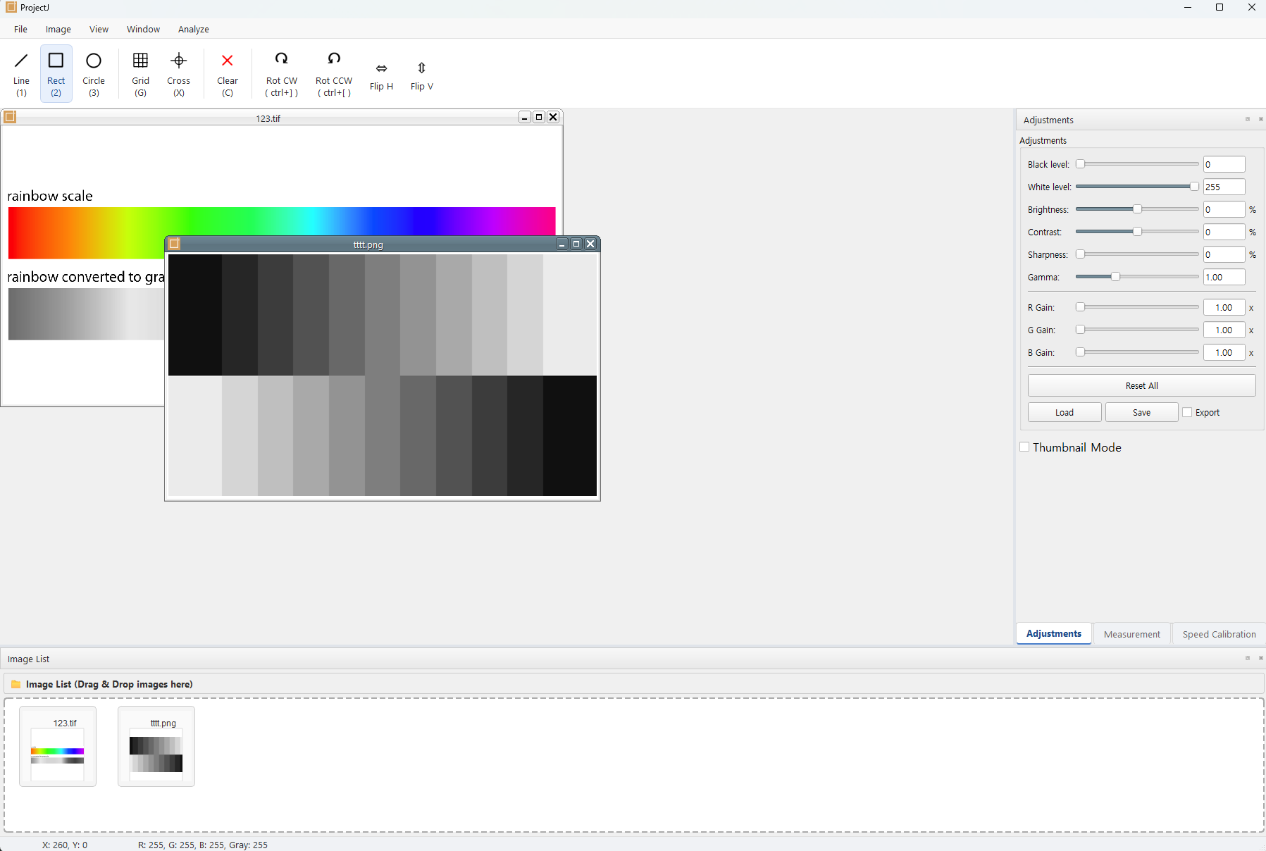Open the Window menu
1266x851 pixels.
[x=143, y=29]
